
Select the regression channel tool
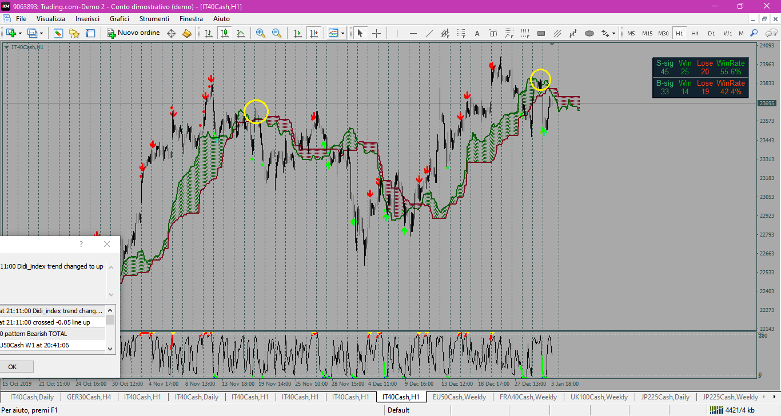point(573,33)
